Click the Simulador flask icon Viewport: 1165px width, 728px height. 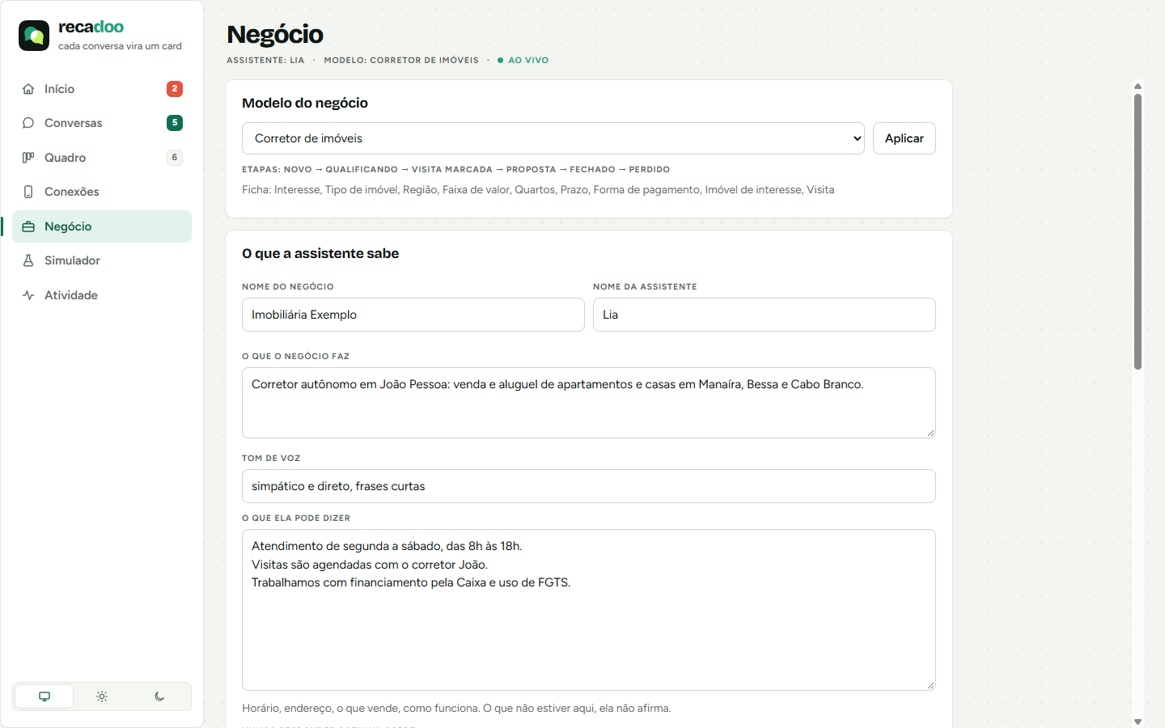click(28, 260)
